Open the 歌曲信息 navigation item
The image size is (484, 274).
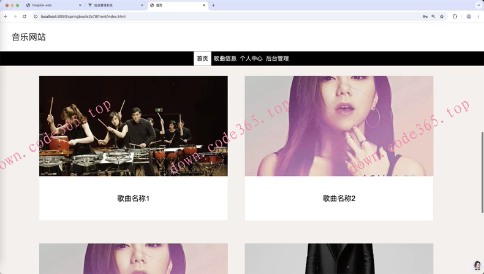225,58
